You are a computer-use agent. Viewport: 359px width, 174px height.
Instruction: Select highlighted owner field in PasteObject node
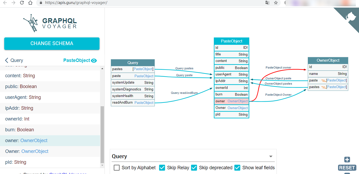(x=232, y=101)
